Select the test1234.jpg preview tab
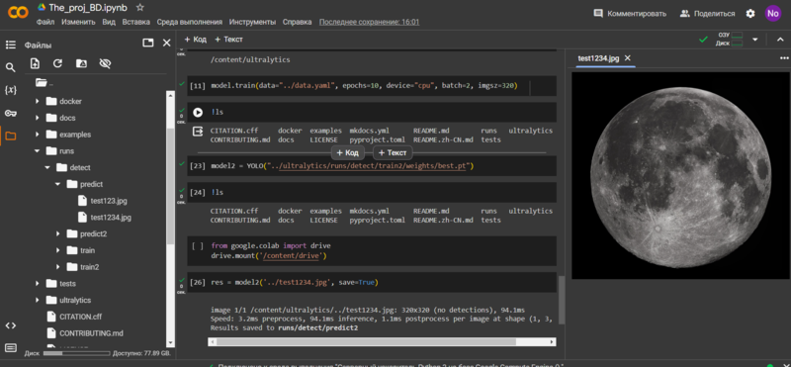 pos(598,58)
